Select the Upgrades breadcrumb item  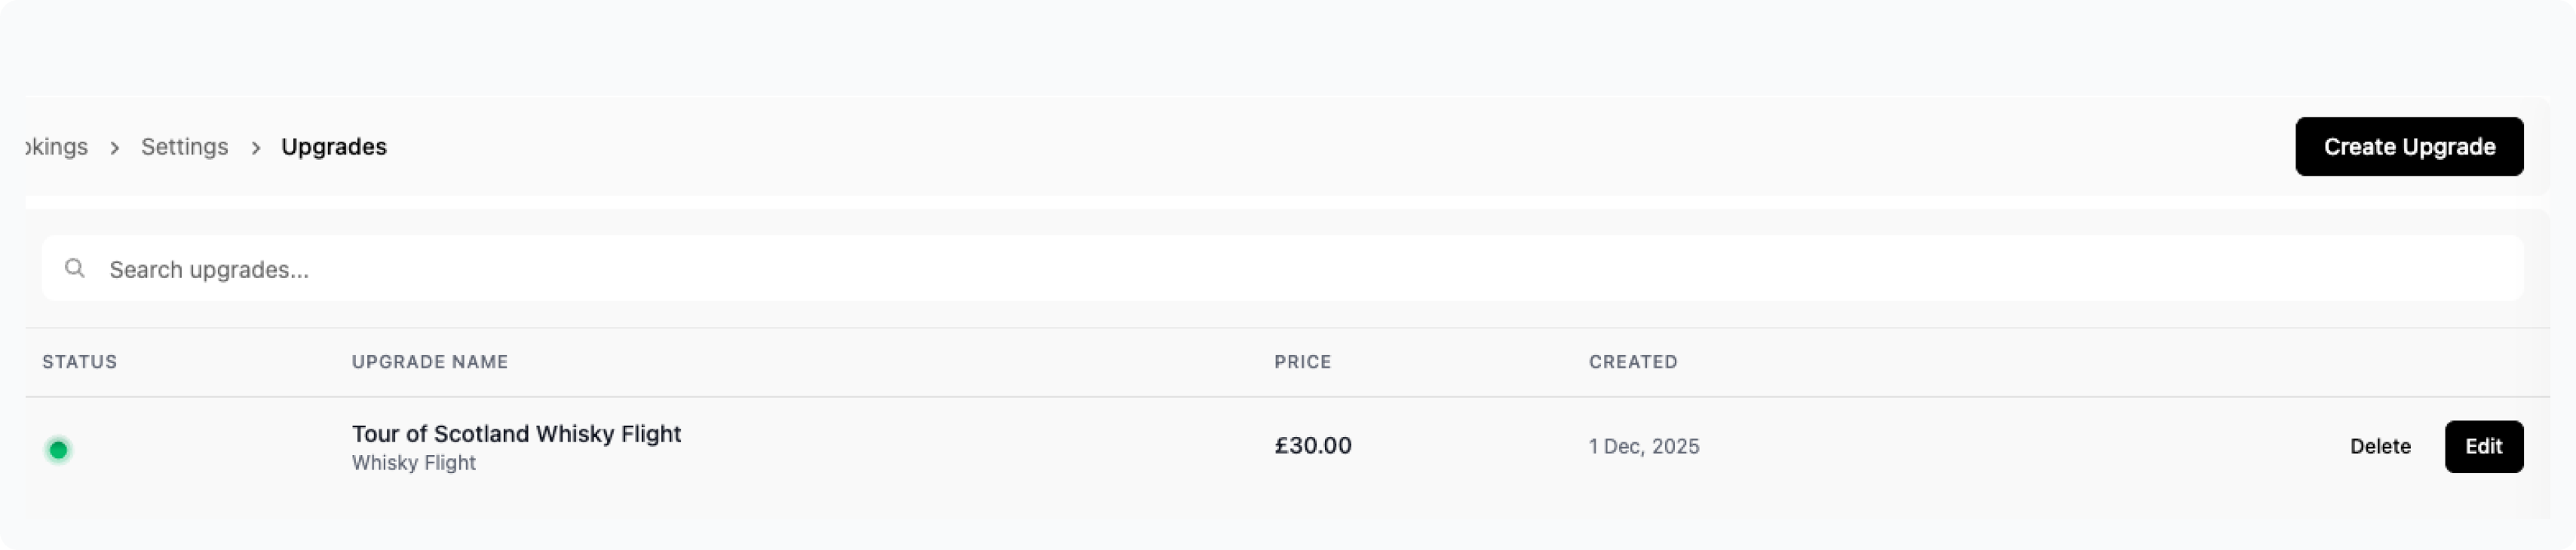click(333, 147)
